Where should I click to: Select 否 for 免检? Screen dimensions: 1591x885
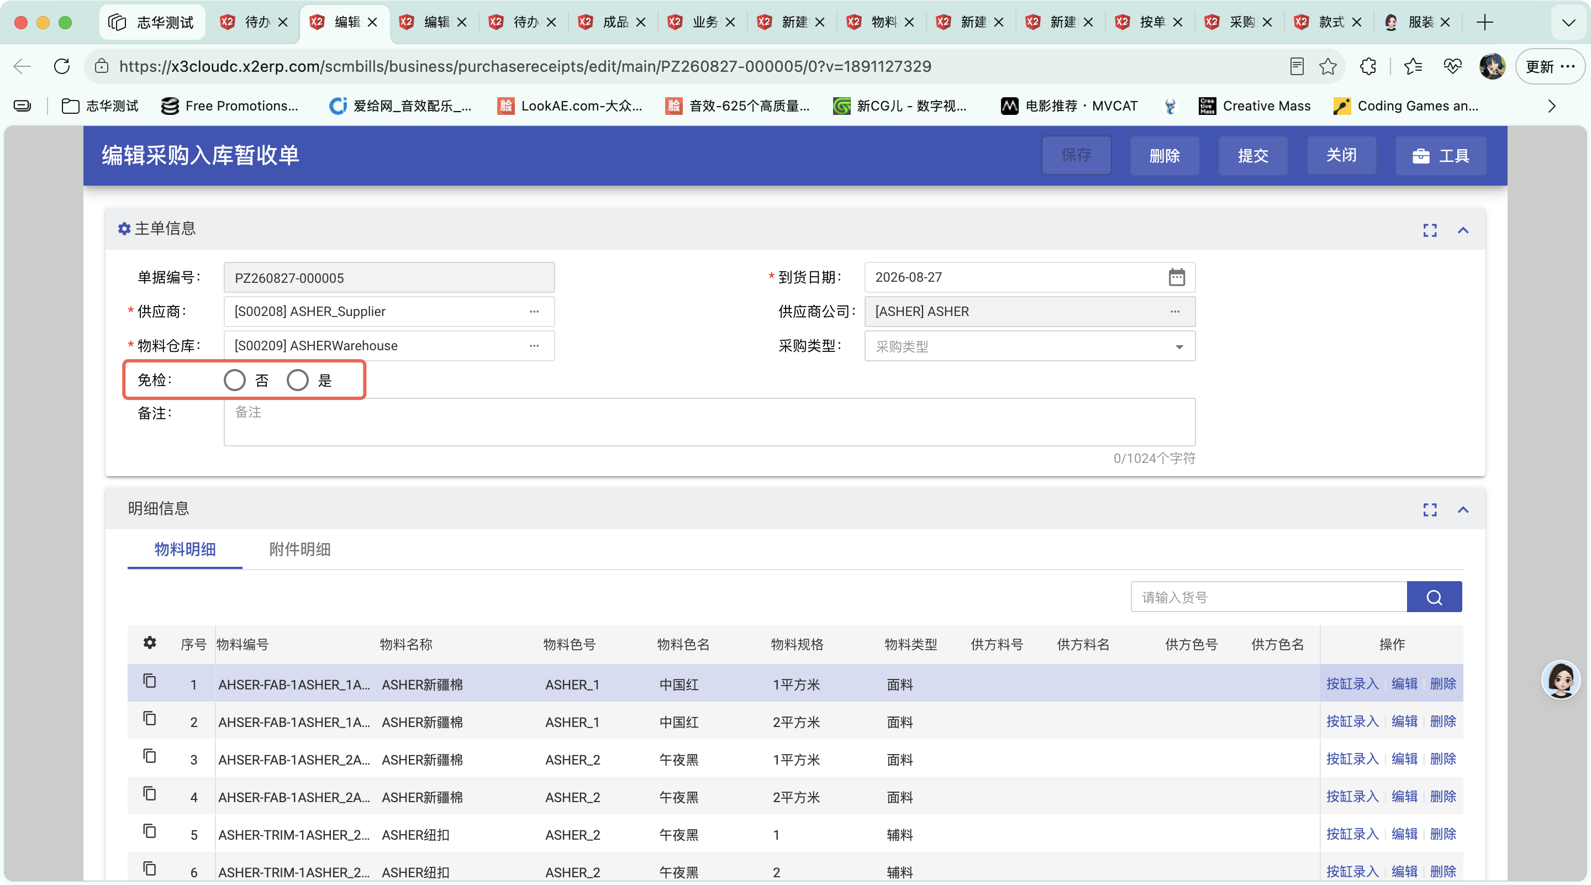[235, 381]
